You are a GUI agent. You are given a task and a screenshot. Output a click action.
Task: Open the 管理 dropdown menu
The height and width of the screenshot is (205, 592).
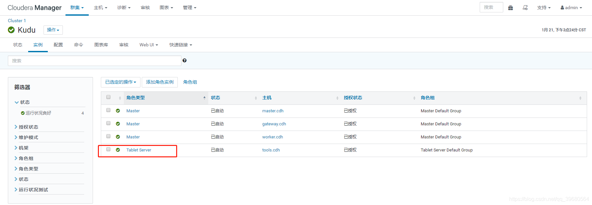tap(190, 8)
